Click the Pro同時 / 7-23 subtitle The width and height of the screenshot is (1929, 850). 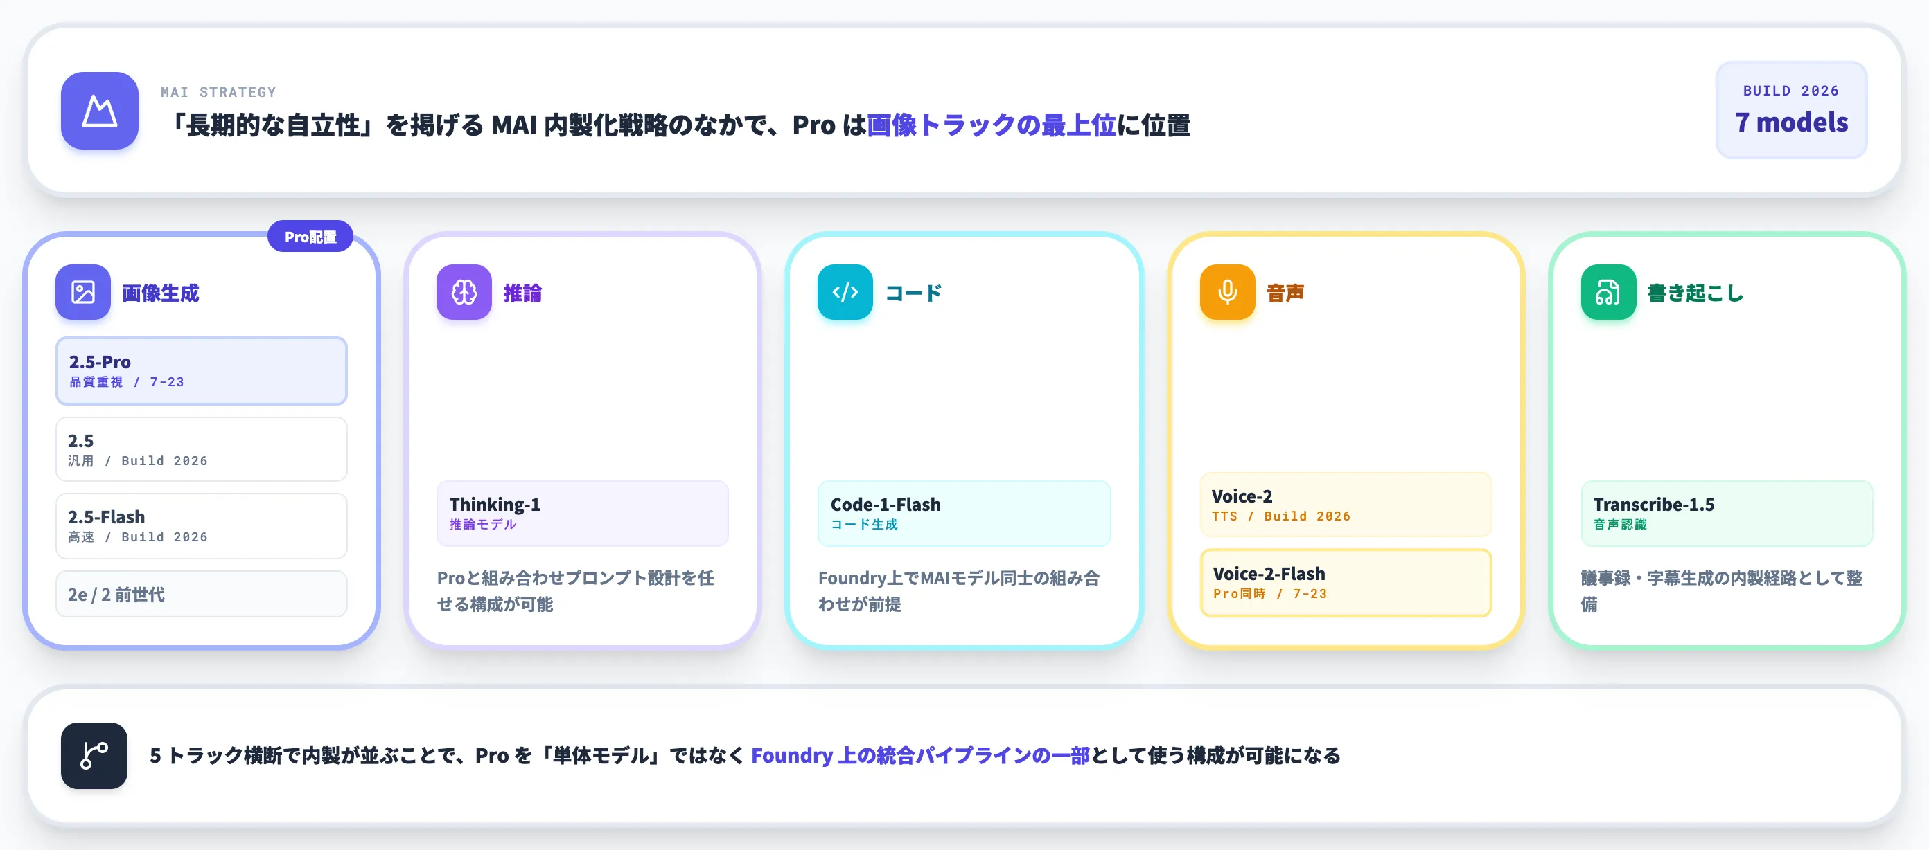pyautogui.click(x=1270, y=593)
